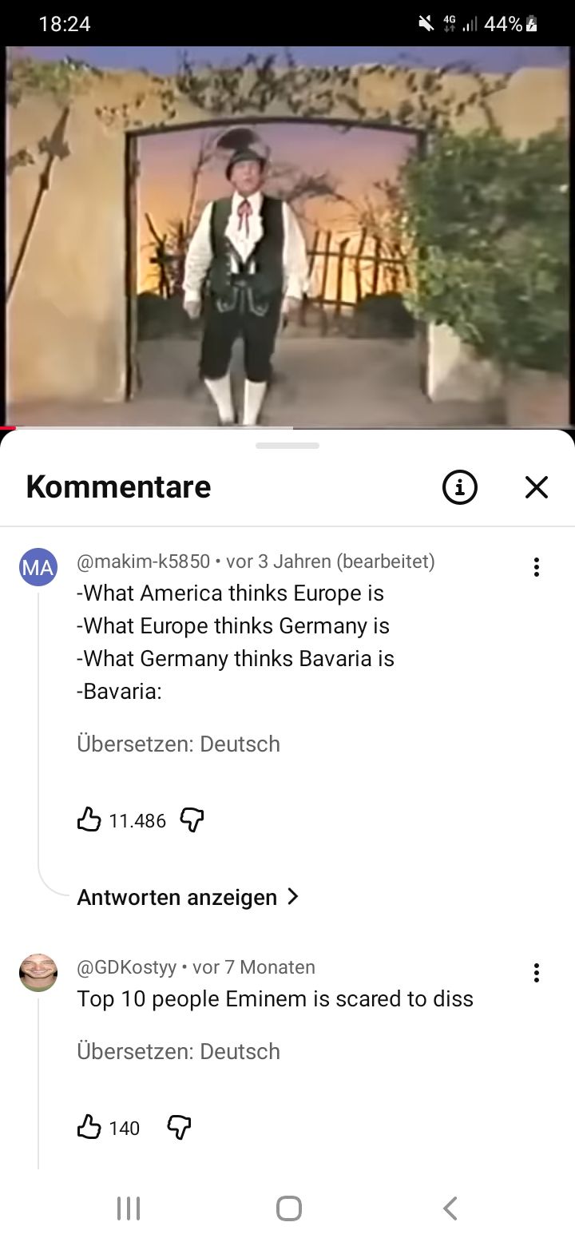Translate first comment with Übersetzen: Deutsch
The image size is (575, 1246).
point(179,744)
